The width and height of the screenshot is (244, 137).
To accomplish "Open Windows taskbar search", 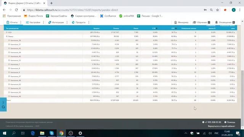I will [x=14, y=133].
